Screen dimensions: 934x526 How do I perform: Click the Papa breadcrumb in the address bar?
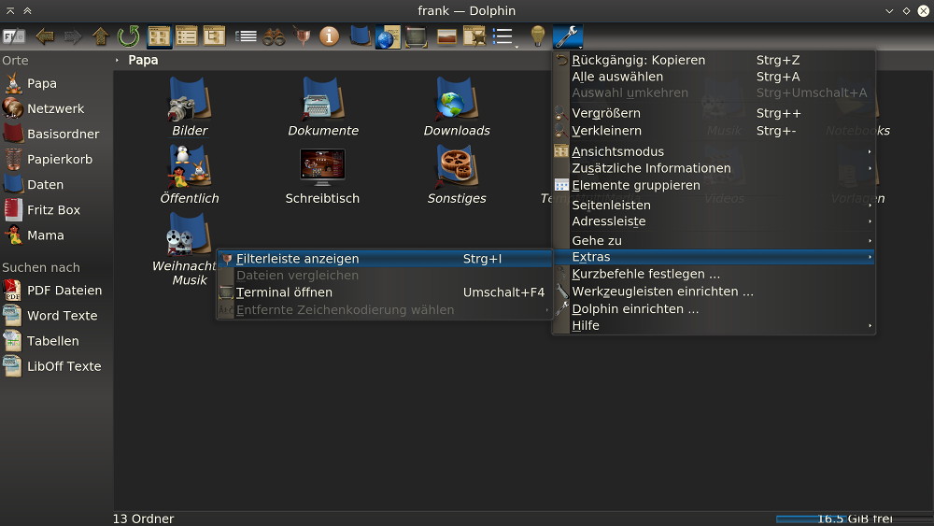click(x=143, y=60)
